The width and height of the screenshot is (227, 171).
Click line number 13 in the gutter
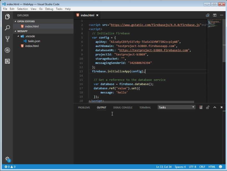[x=81, y=71]
